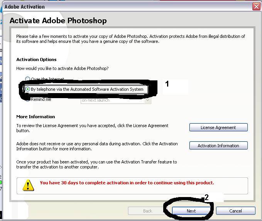Screen dimensions: 262x221
Task: Click the 'Activate Adobe Photoshop' heading
Action: [58, 20]
